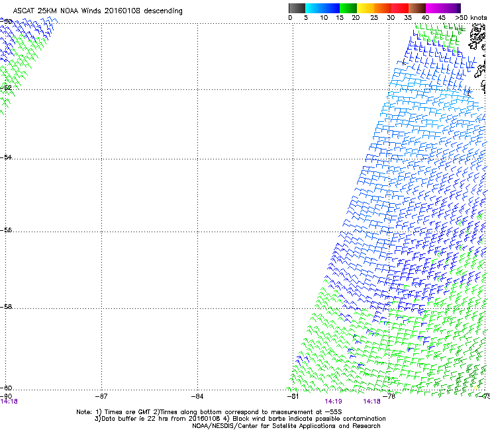
Task: Pick the magenta 40-45 knots color segment
Action: tap(434, 8)
